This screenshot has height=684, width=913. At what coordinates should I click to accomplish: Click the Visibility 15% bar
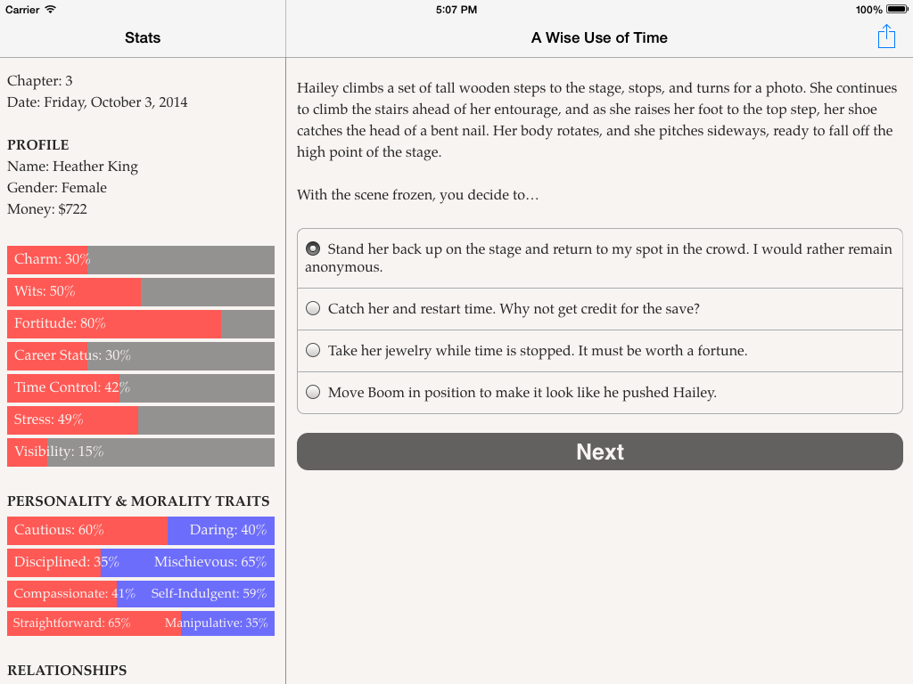[x=141, y=452]
